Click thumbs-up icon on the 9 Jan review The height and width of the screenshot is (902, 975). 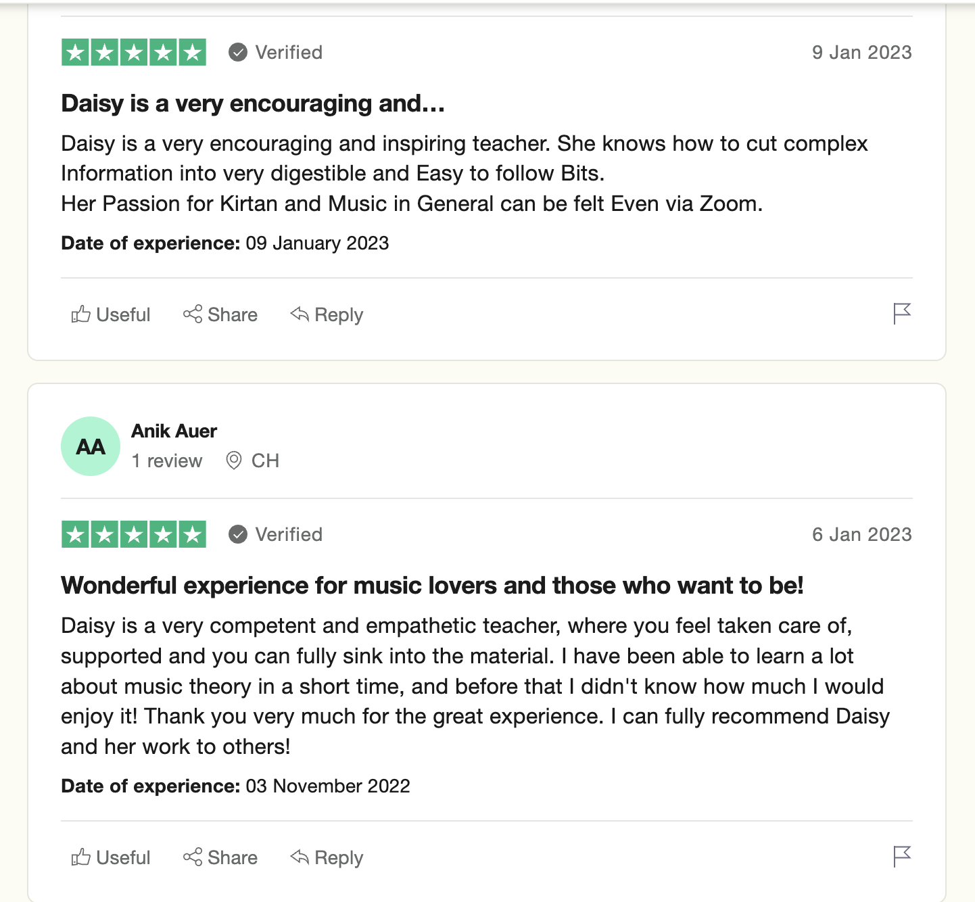(x=81, y=314)
